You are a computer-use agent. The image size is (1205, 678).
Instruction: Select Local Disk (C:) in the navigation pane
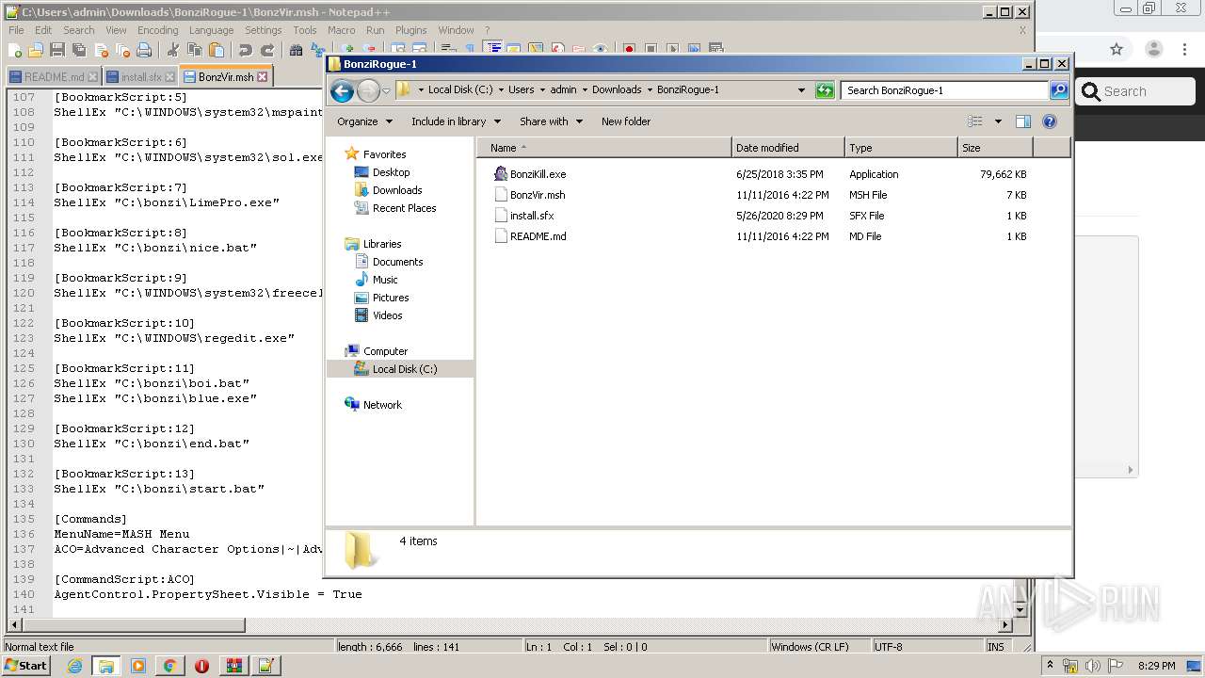[x=404, y=369]
